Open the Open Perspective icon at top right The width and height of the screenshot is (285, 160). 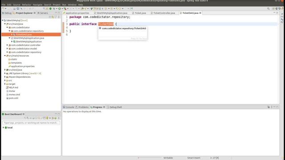(x=273, y=8)
